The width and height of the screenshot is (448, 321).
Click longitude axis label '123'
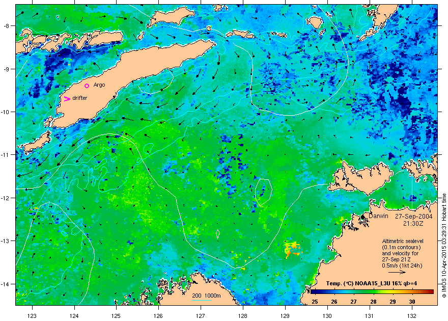[x=32, y=316]
